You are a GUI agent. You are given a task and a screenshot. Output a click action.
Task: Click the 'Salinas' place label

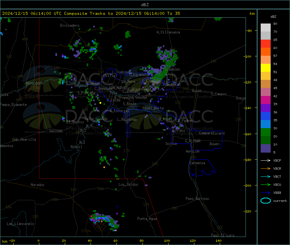tap(56, 131)
